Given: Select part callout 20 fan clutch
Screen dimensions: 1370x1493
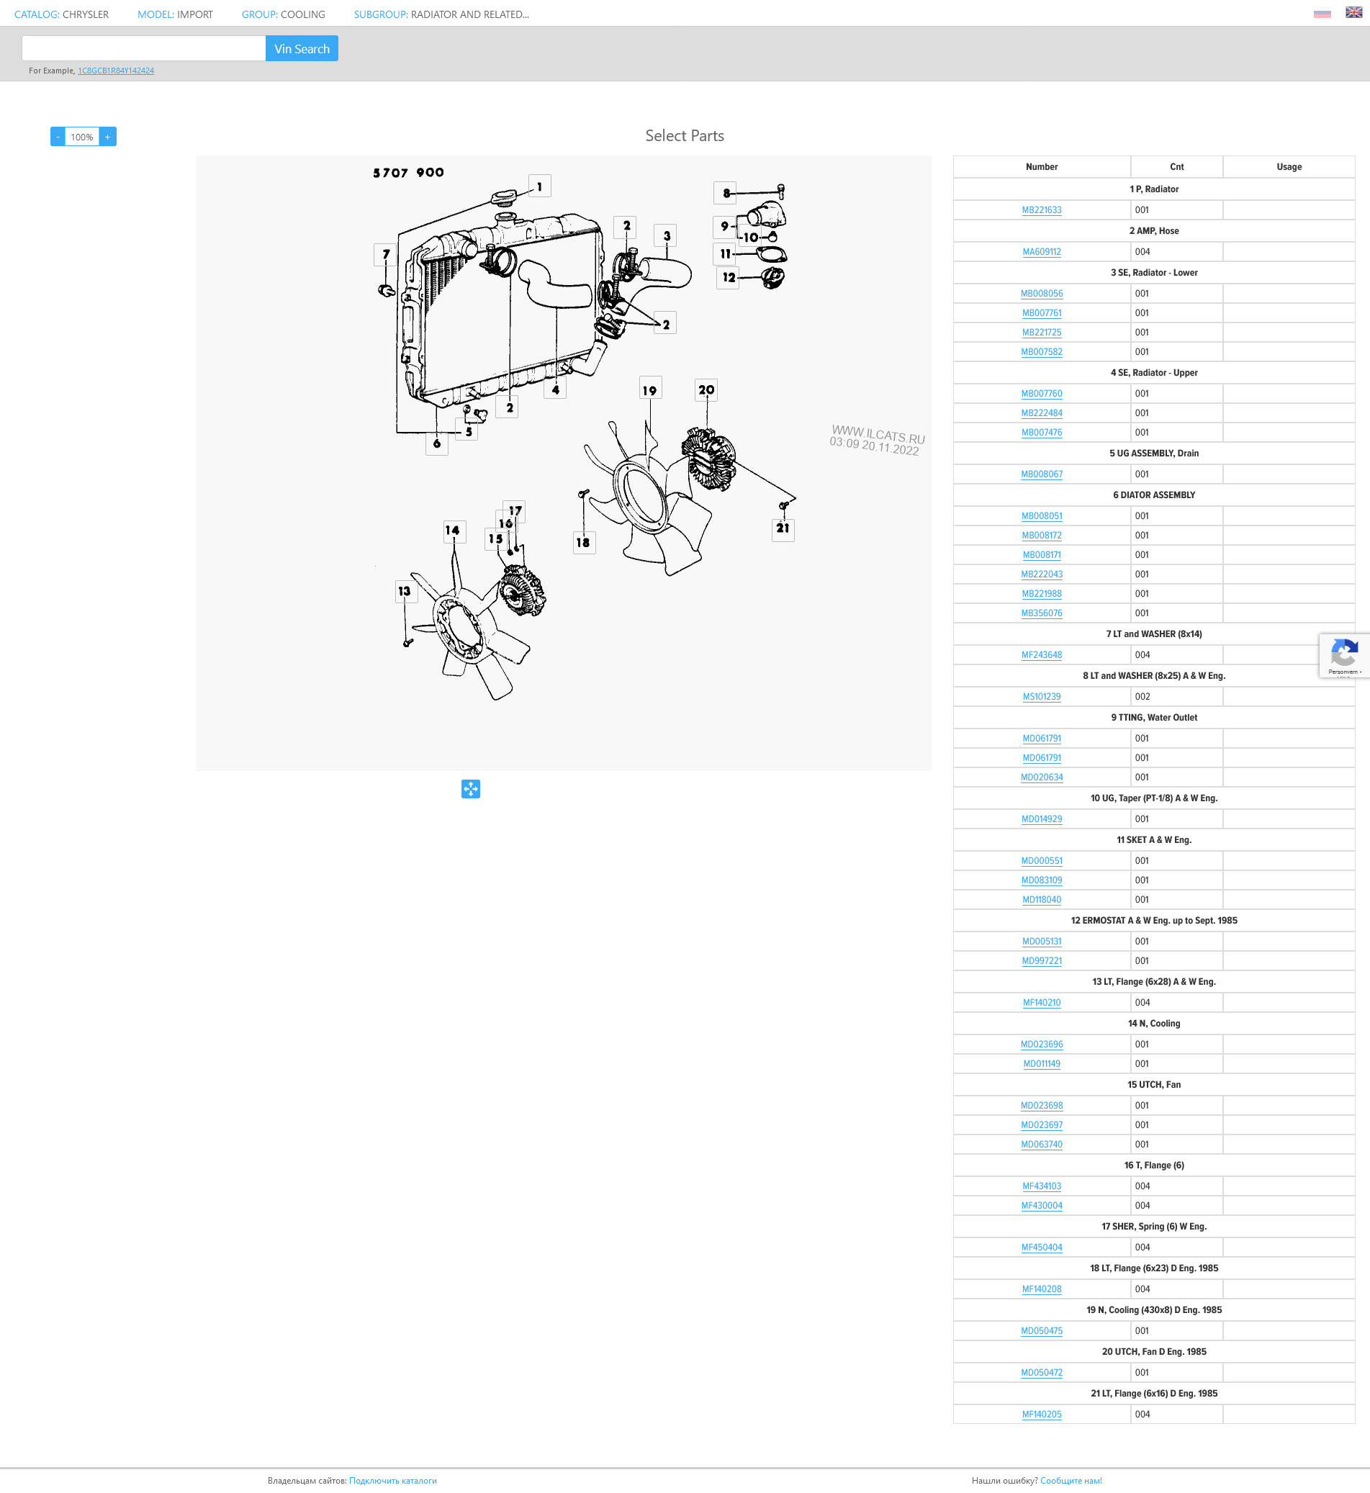Looking at the screenshot, I should coord(706,390).
